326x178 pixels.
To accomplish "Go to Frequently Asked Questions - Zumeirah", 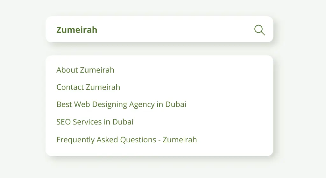I will 127,139.
